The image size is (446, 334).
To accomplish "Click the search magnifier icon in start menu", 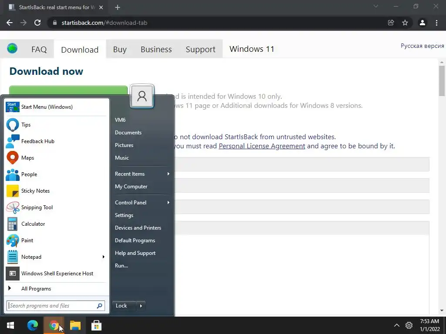I will [99, 306].
